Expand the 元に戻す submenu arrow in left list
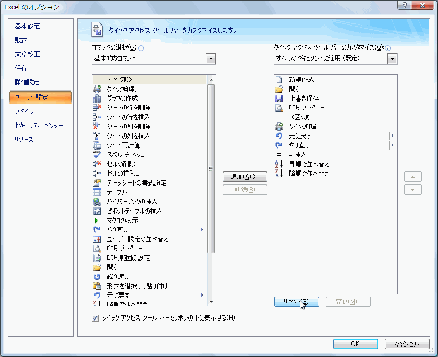Viewport: 438px width, 357px height. click(x=202, y=296)
